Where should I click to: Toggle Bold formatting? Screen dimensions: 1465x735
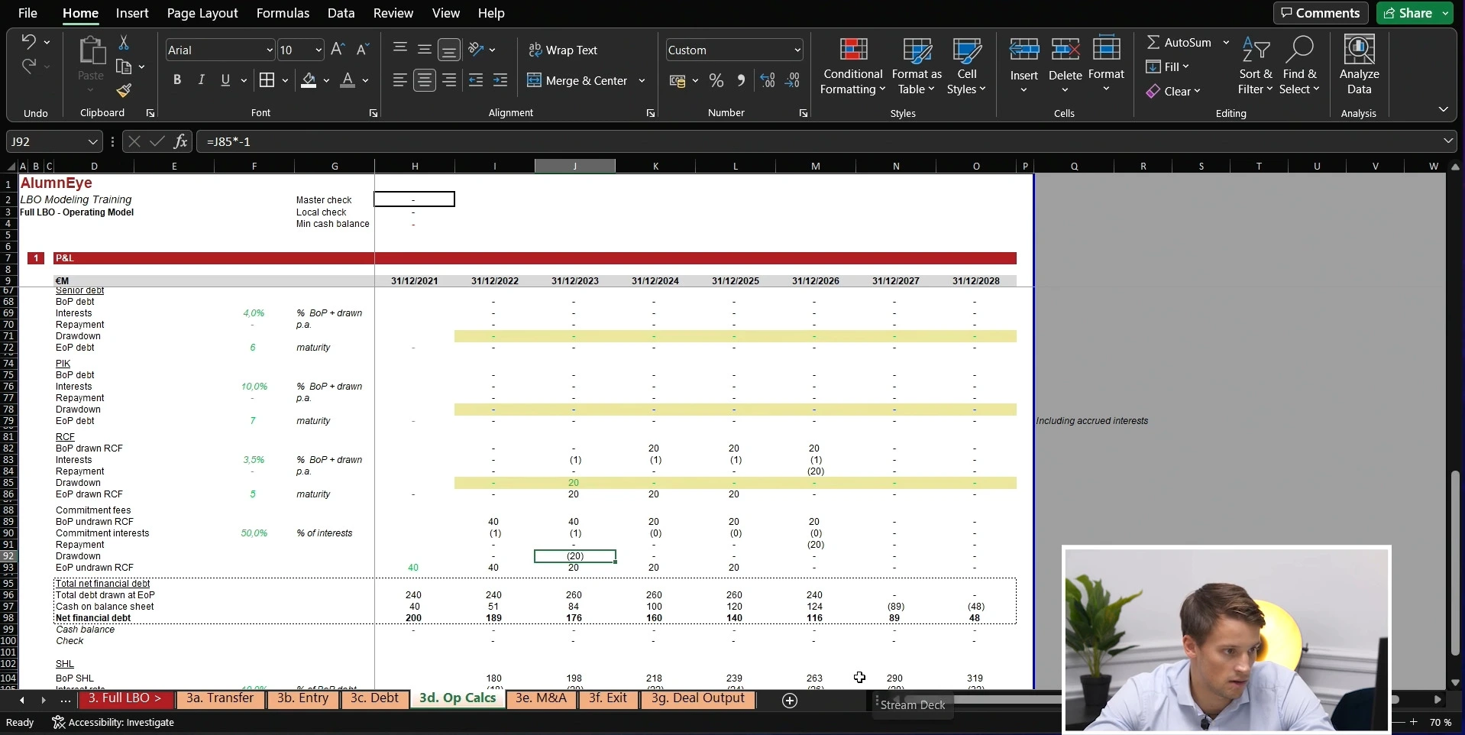(x=177, y=80)
